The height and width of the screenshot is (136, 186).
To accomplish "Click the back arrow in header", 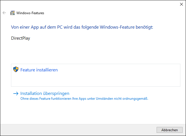I will [4, 13].
